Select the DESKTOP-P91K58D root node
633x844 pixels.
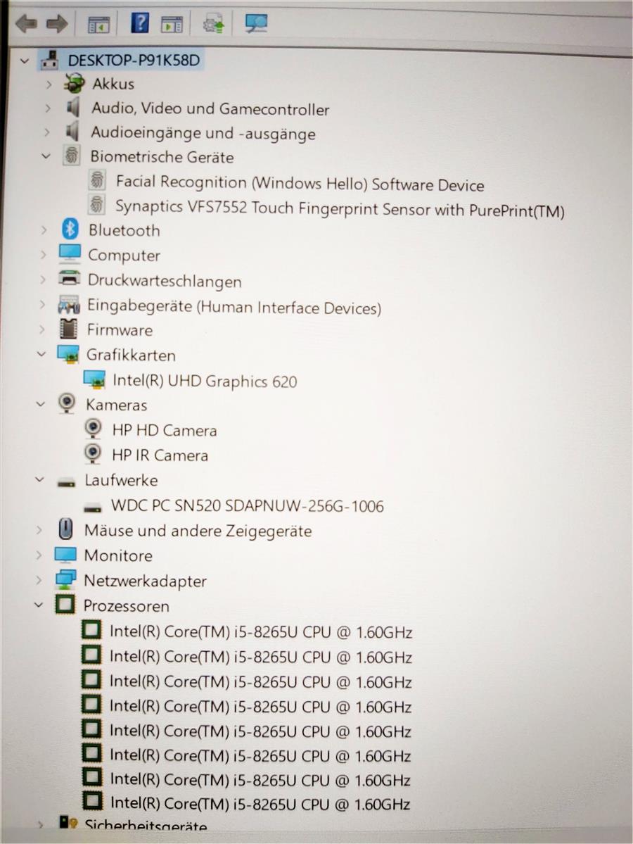134,60
